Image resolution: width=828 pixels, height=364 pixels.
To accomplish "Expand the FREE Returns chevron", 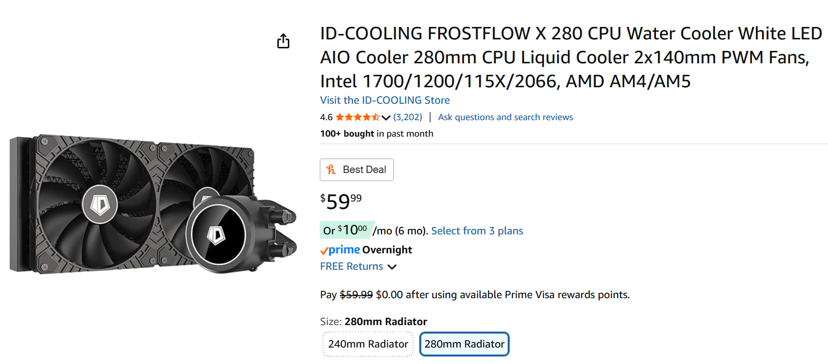I will click(392, 267).
